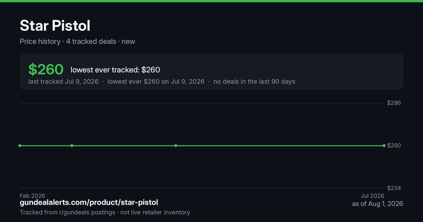
Task: Click 'Tracked from r/gundeals postings' footnote
Action: point(67,212)
